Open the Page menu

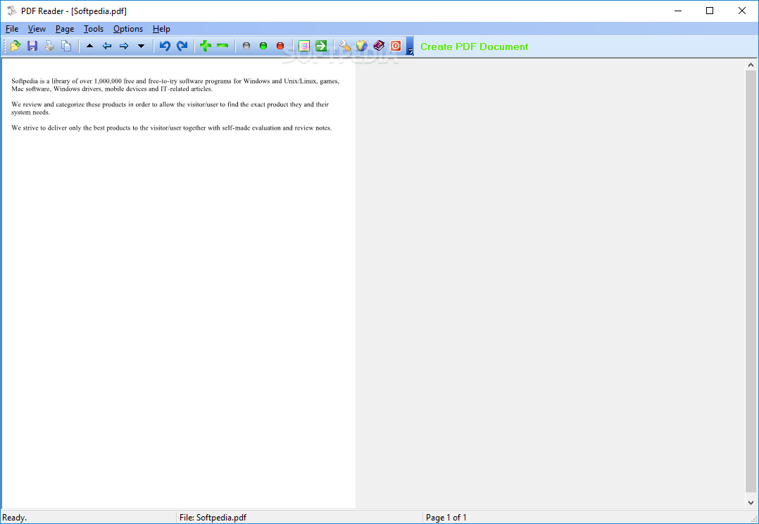(x=65, y=29)
